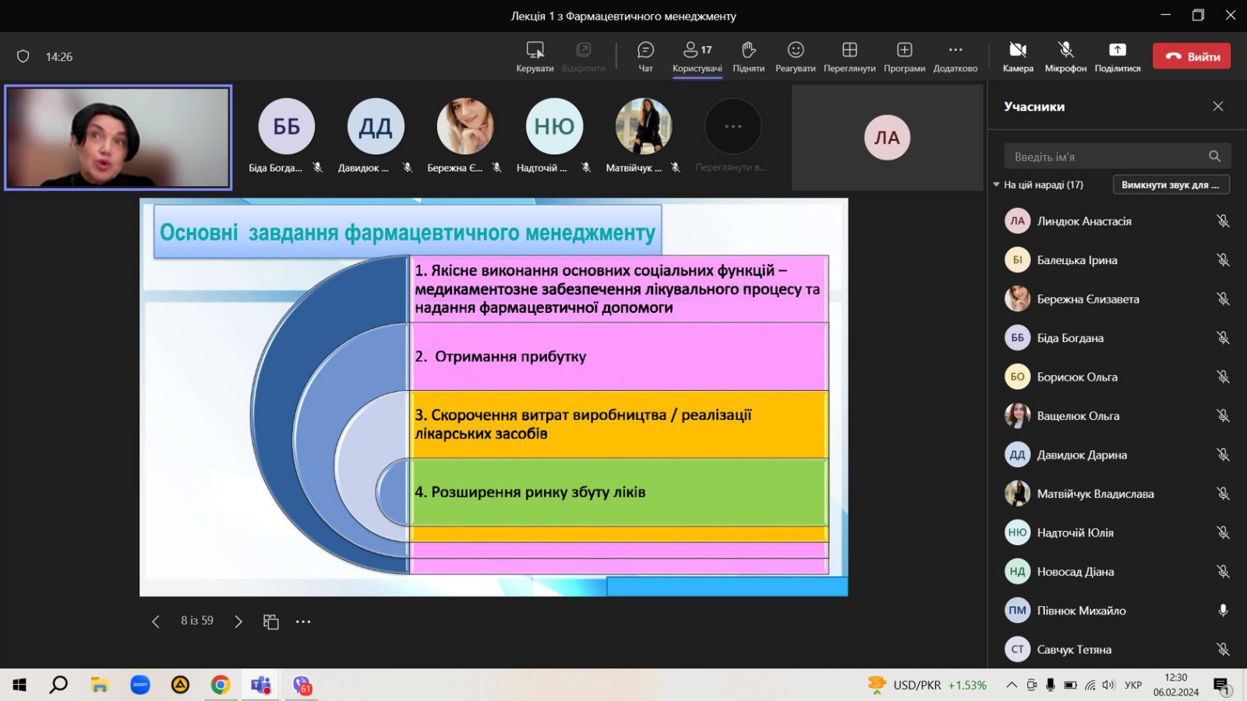
Task: Open Google Chrome from the taskbar
Action: tap(221, 685)
